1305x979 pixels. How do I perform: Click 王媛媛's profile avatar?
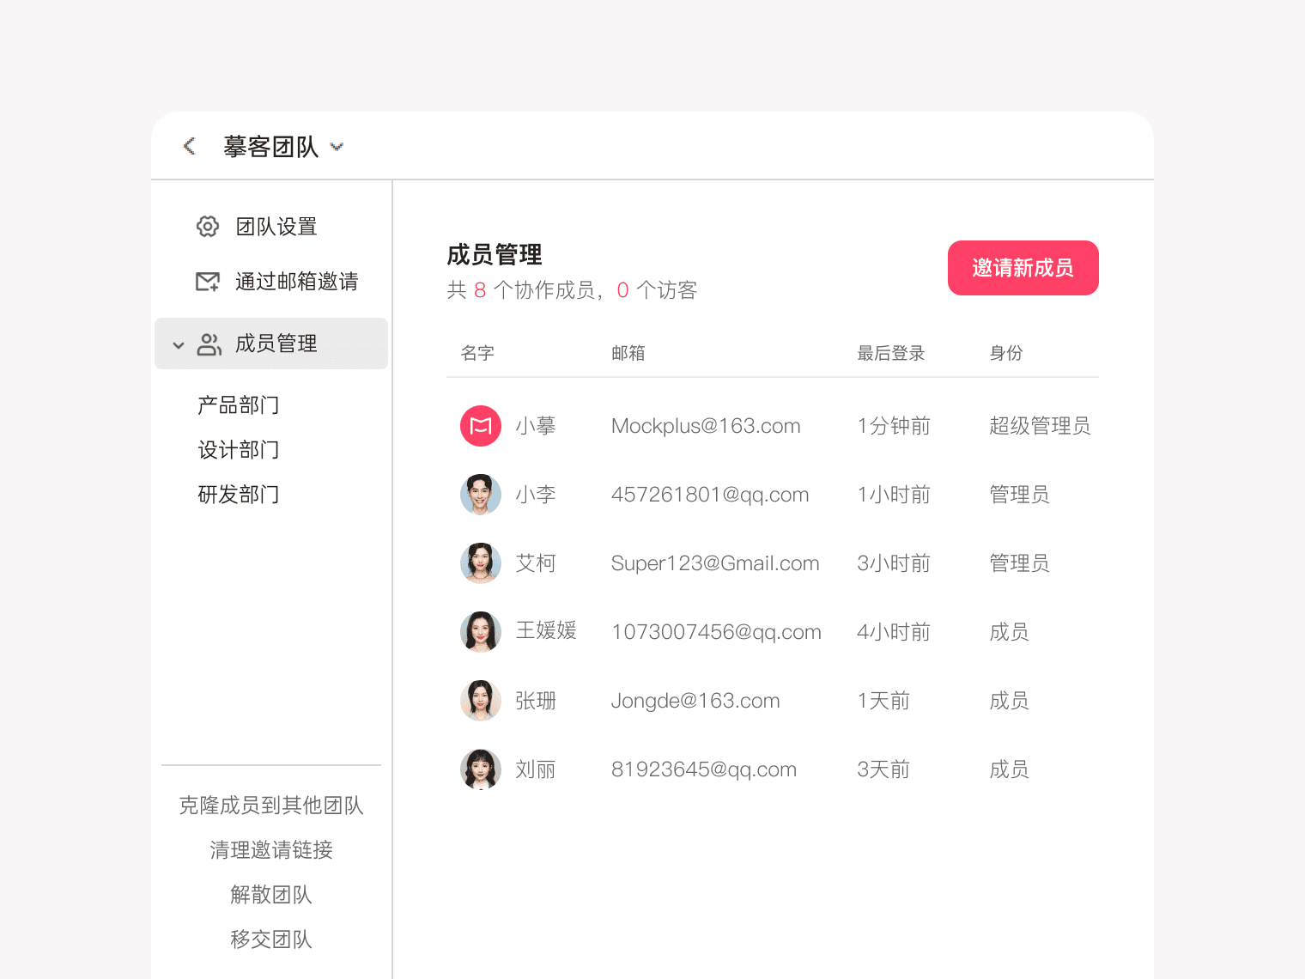click(x=481, y=632)
